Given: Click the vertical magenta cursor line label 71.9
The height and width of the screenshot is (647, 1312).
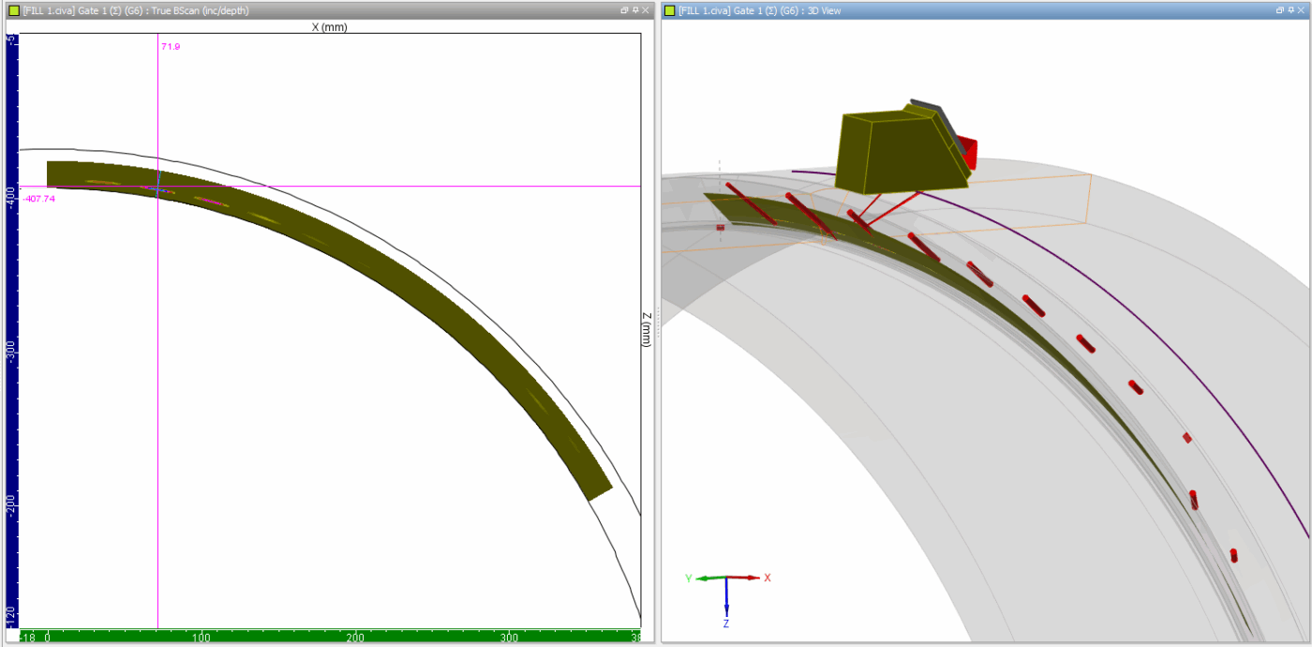Looking at the screenshot, I should [x=170, y=46].
